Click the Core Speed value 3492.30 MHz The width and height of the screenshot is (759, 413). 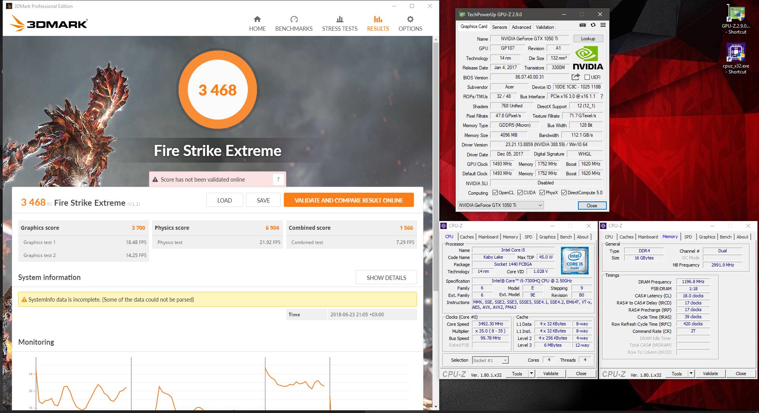click(x=491, y=324)
